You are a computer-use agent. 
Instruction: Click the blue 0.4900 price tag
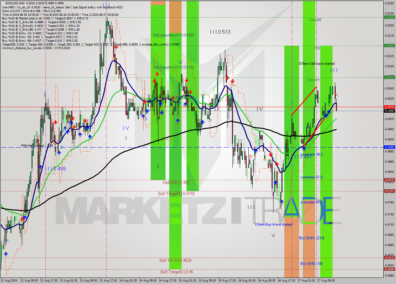point(389,147)
